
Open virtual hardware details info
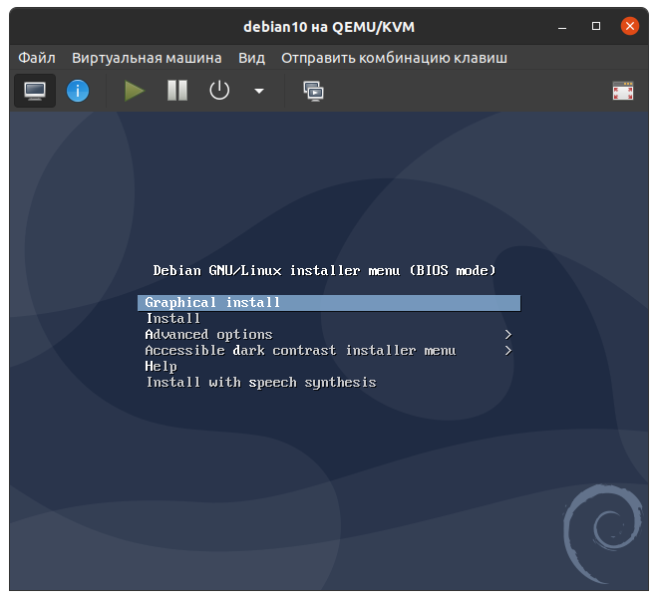click(78, 91)
